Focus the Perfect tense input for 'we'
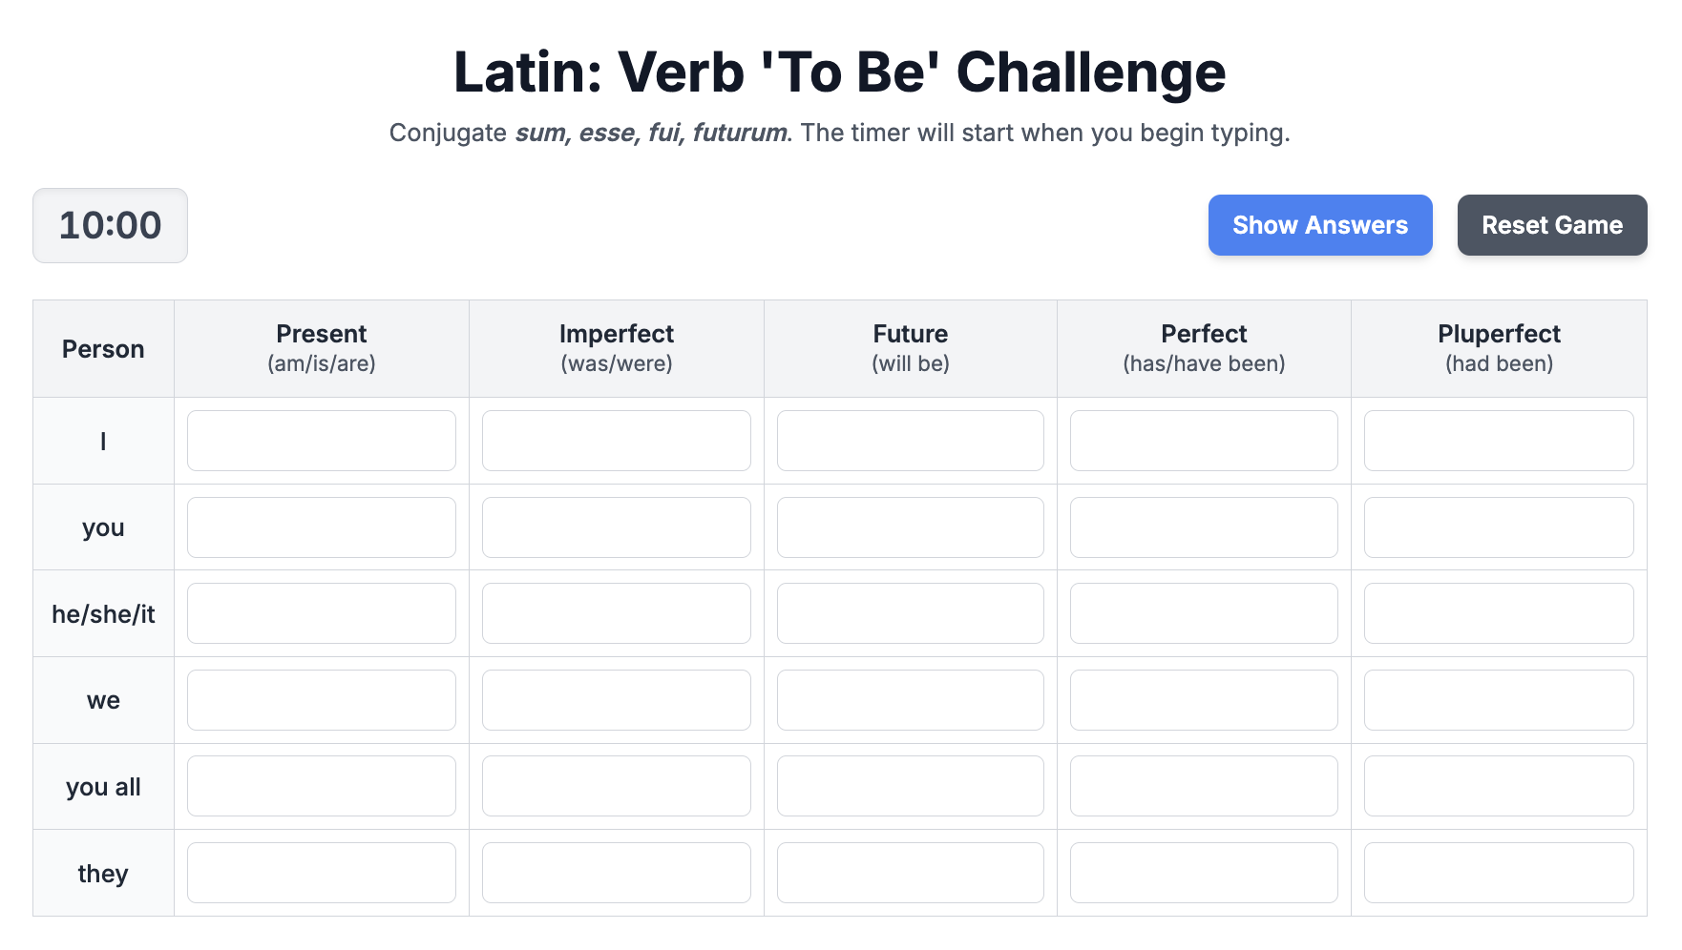 click(1204, 700)
